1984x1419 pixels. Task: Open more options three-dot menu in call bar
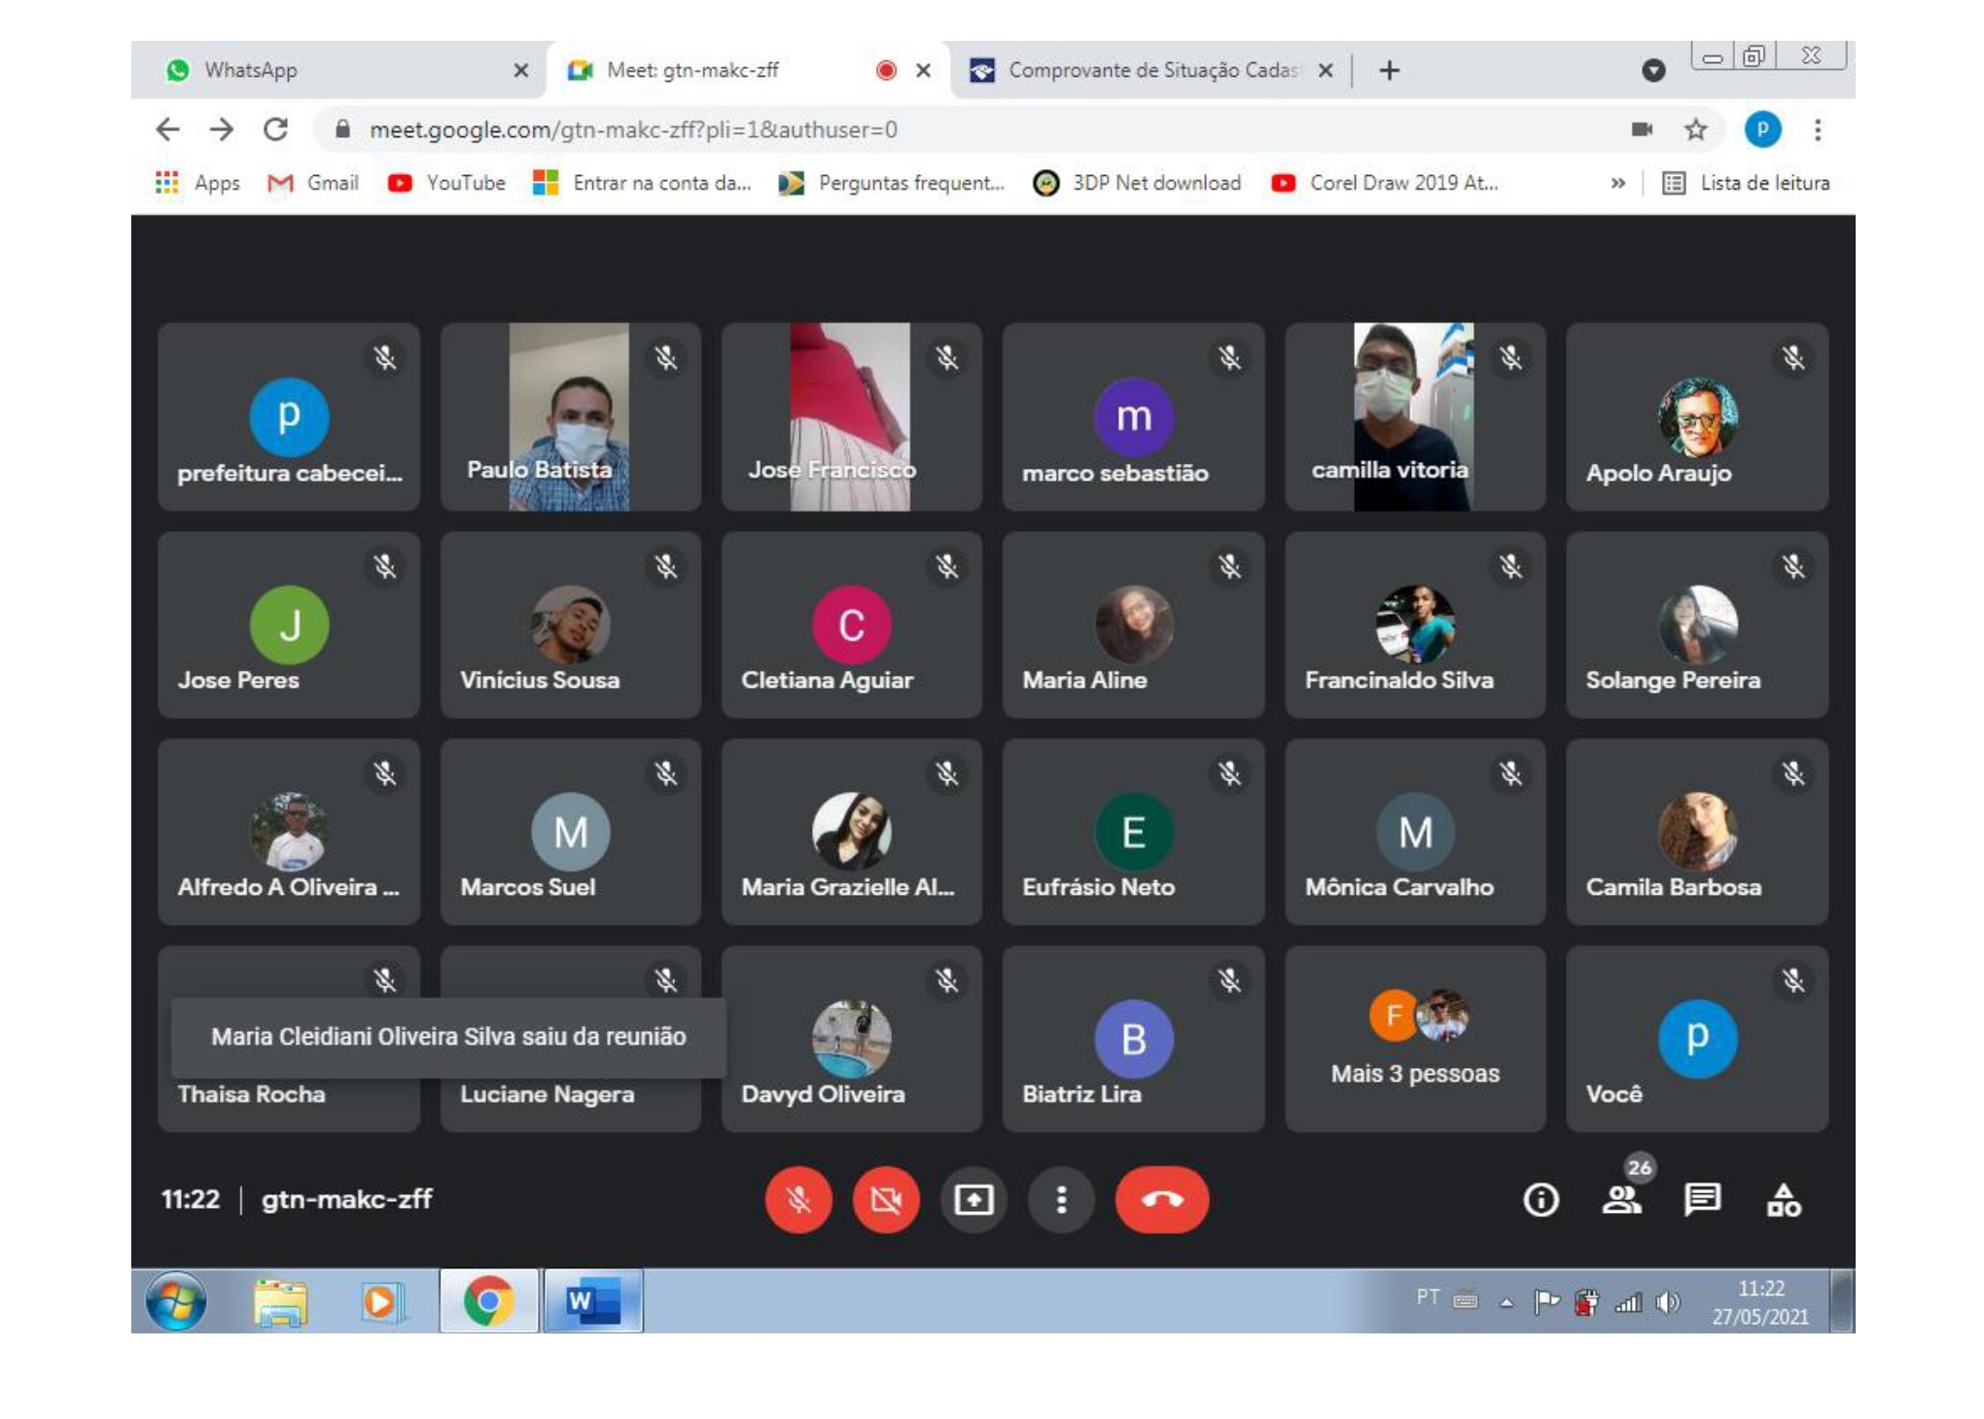(1061, 1199)
